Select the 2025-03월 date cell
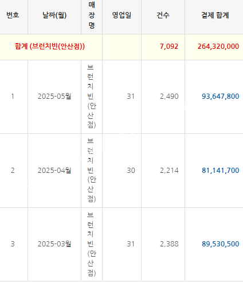243x282 pixels. coord(54,244)
